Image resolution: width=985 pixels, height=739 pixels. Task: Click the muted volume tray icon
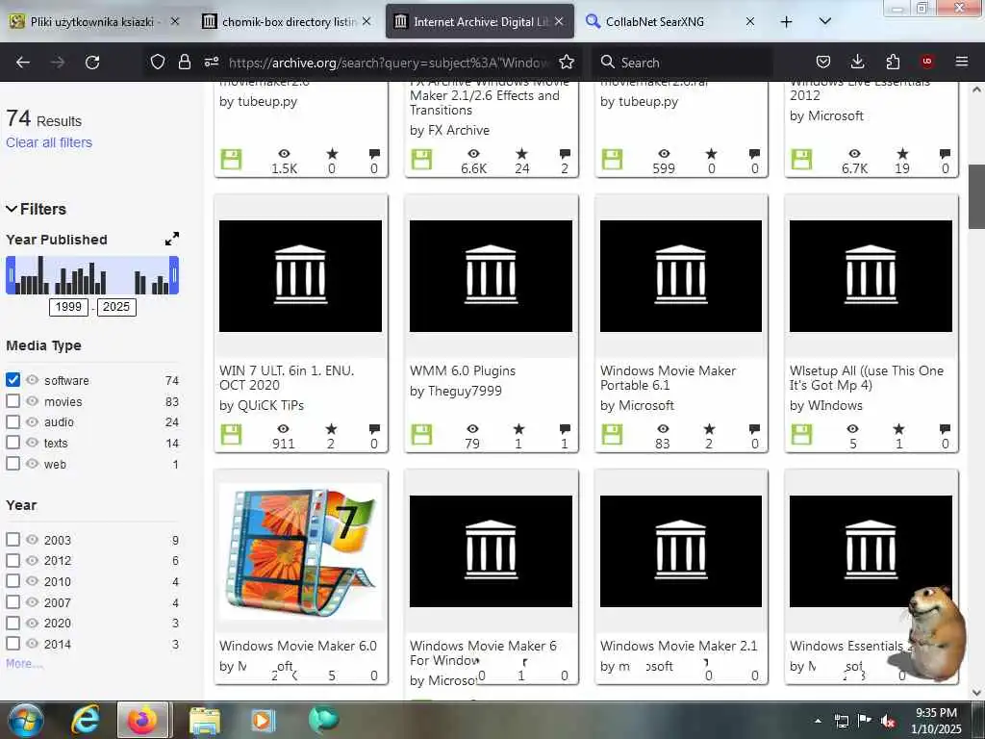tap(888, 721)
